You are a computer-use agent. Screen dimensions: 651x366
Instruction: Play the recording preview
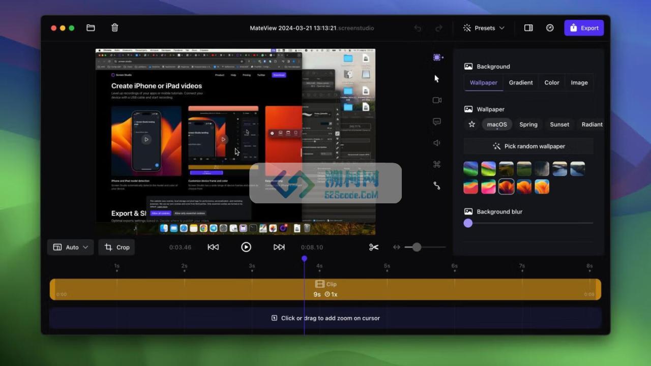246,247
